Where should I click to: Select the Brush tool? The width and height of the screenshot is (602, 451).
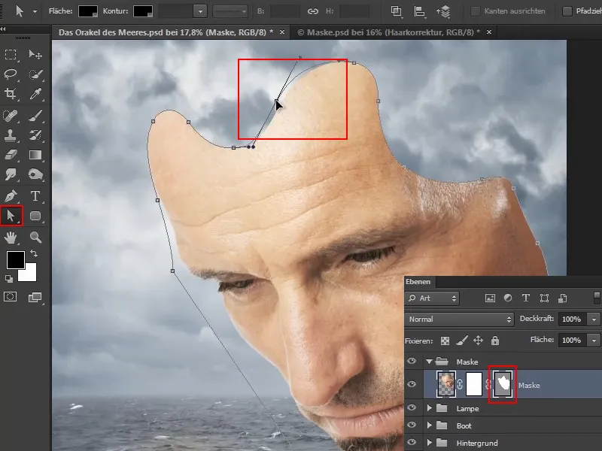pyautogui.click(x=35, y=116)
